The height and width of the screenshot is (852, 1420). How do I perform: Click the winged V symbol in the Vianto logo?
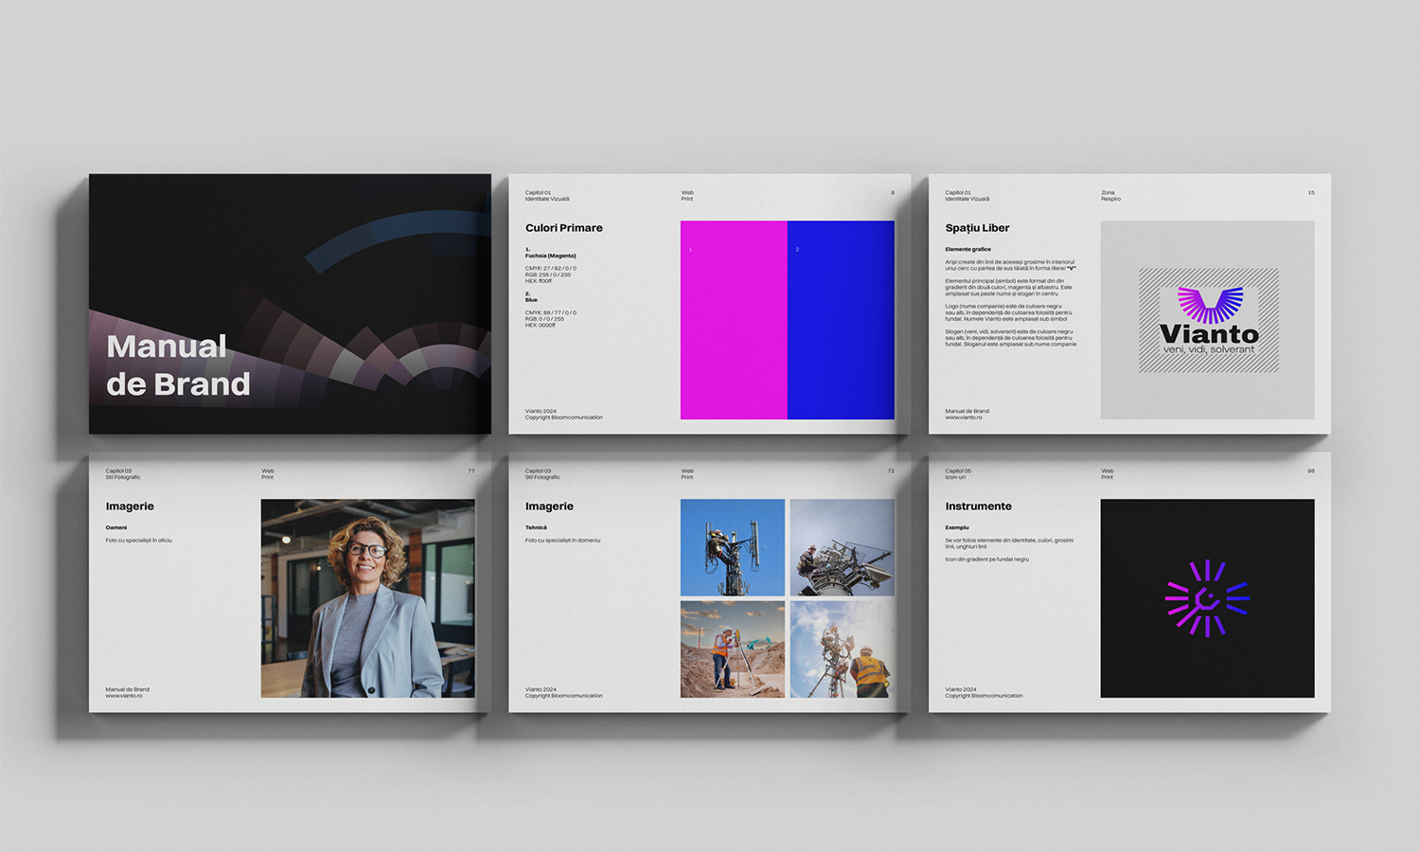click(1209, 304)
